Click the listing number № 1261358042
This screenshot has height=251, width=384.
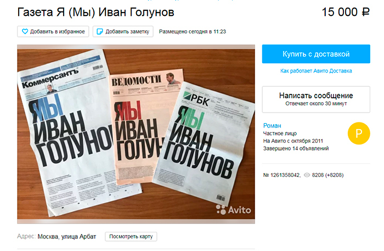tap(281, 175)
